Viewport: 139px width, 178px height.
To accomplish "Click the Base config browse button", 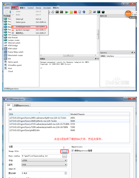I will tap(64, 156).
